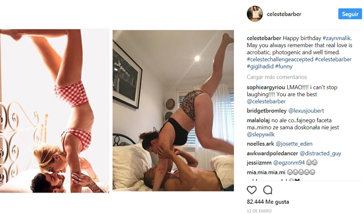Image resolution: width=364 pixels, height=214 pixels.
Task: Visit commenter sophieargyriou's profile
Action: (x=266, y=87)
